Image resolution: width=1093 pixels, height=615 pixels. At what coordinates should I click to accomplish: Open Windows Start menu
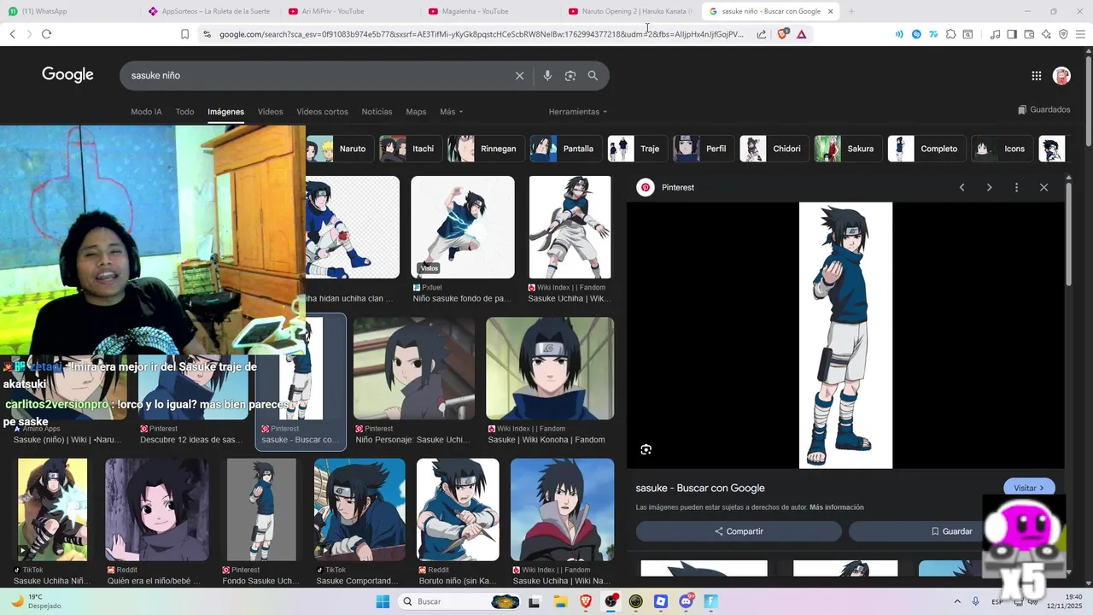pyautogui.click(x=383, y=601)
